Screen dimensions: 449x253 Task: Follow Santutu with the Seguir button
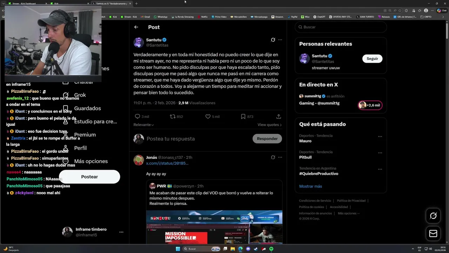pos(372,59)
